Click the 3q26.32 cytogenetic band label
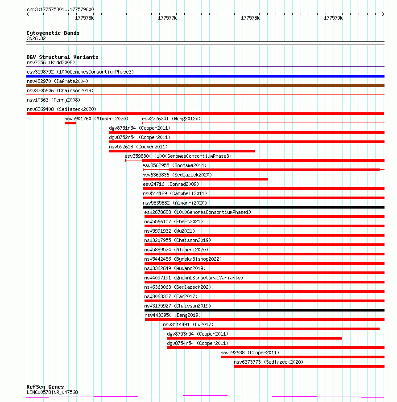This screenshot has width=397, height=402. click(36, 38)
